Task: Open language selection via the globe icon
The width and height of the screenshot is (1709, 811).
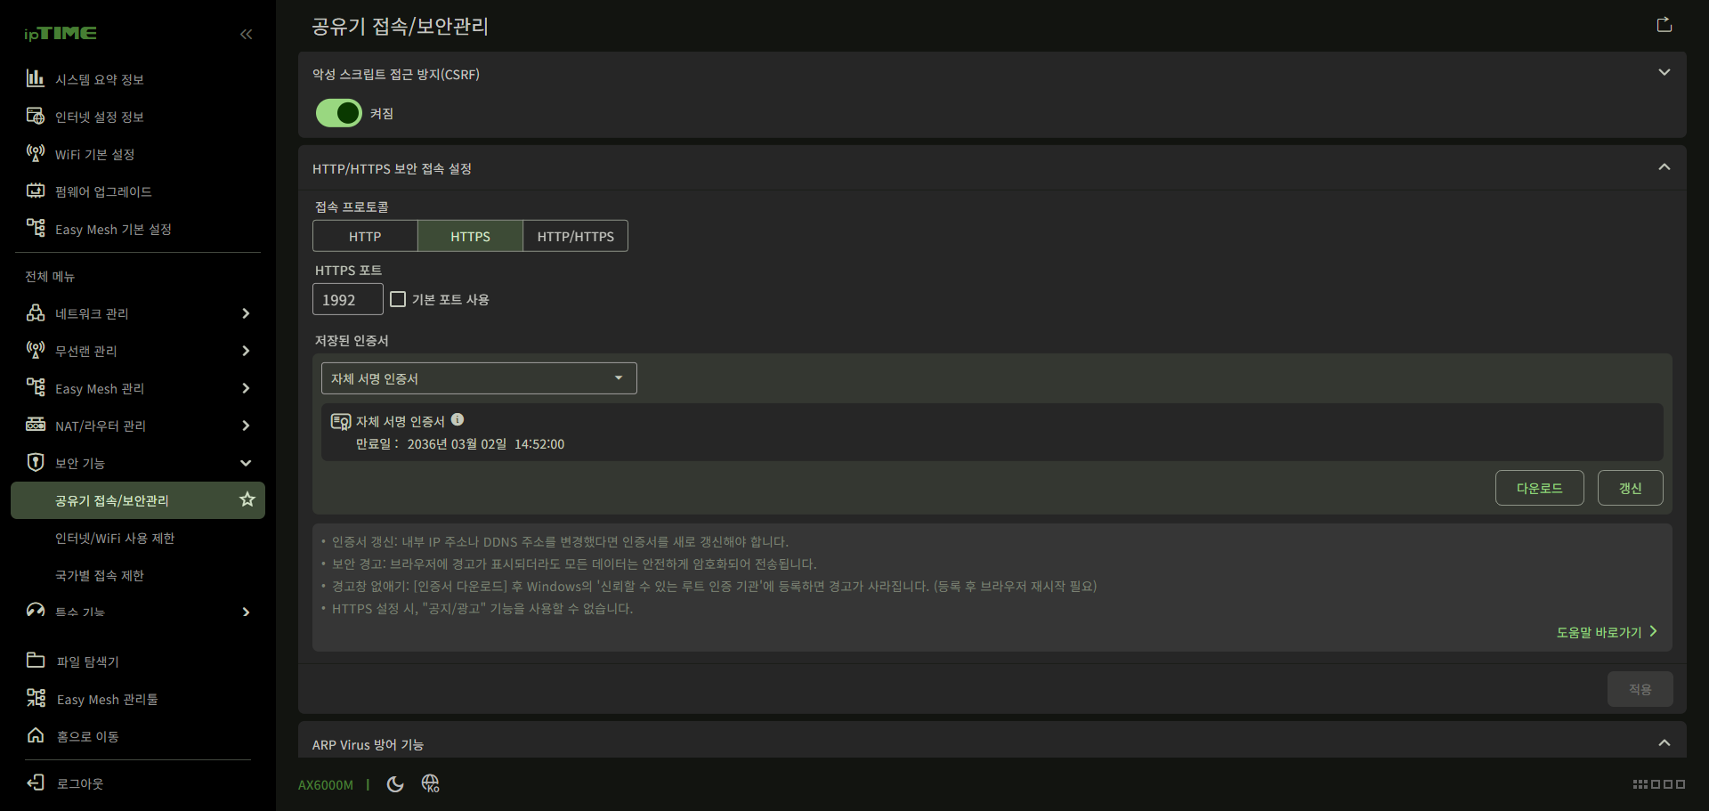Action: 431,783
